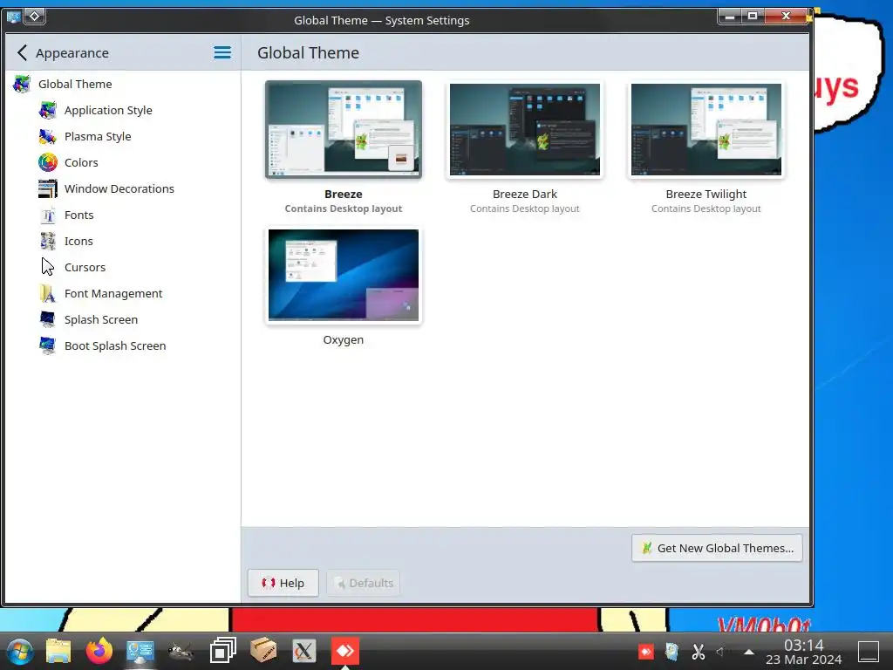Click the Help button

pos(283,583)
